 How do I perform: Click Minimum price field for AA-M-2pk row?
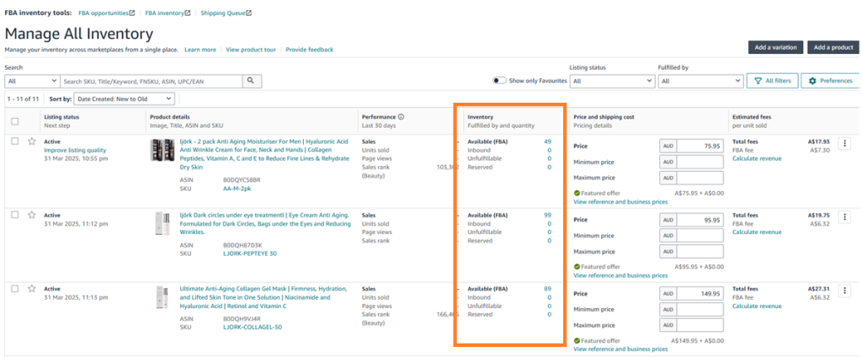tap(700, 163)
